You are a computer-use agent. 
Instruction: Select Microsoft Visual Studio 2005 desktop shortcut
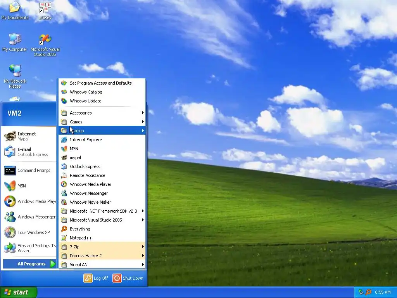pyautogui.click(x=45, y=40)
